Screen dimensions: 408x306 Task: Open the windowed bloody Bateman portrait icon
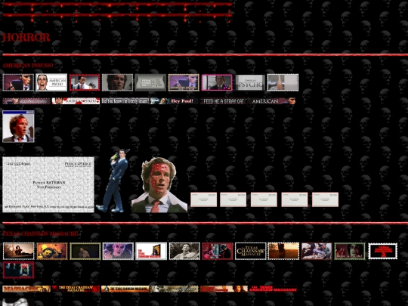coord(18,126)
